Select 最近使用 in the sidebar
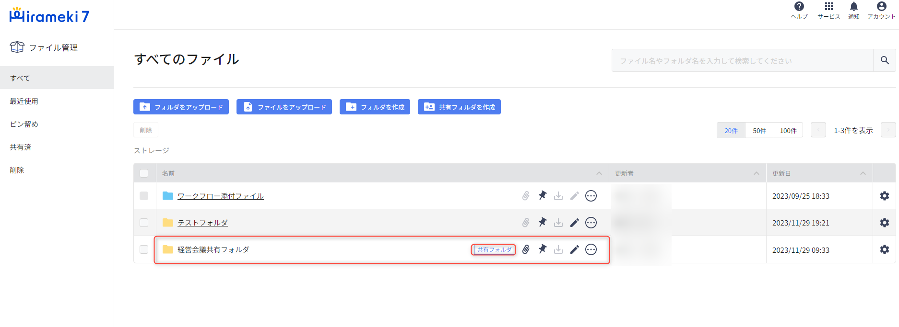899x327 pixels. coord(24,101)
